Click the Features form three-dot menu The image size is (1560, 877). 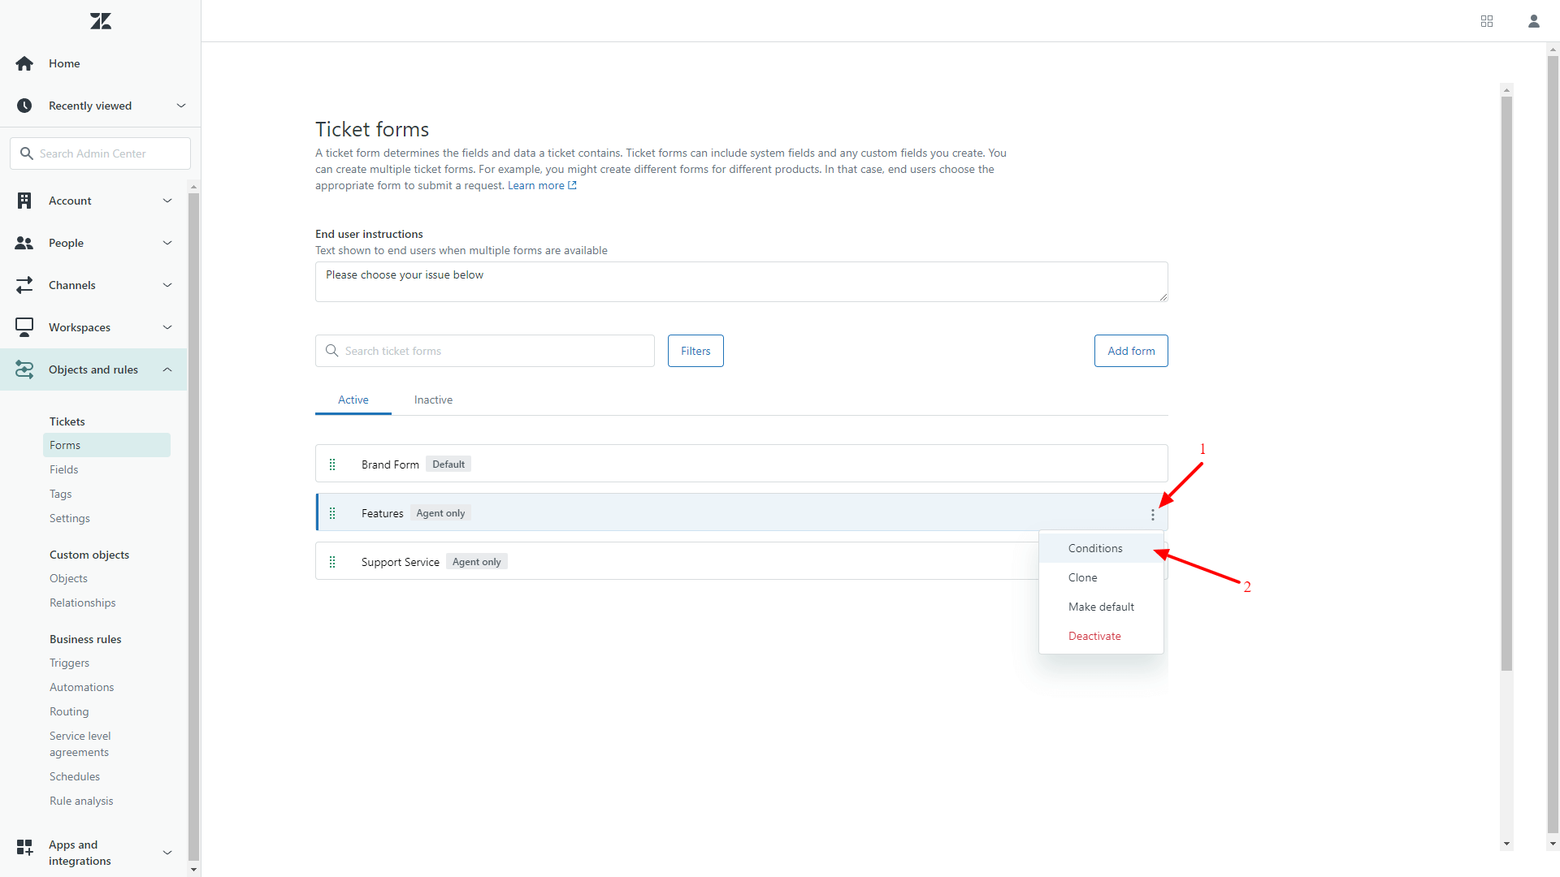(1152, 514)
